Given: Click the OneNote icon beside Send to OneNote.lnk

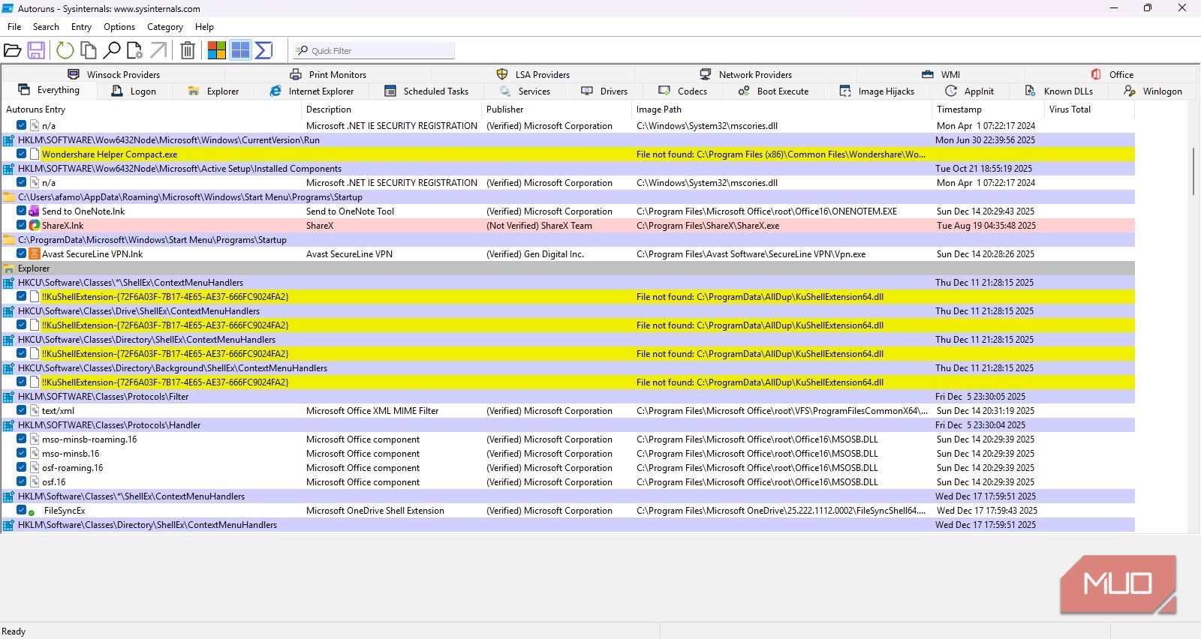Looking at the screenshot, I should coord(35,211).
